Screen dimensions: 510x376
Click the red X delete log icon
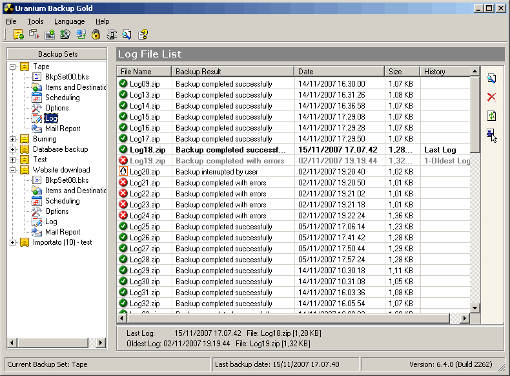[491, 97]
